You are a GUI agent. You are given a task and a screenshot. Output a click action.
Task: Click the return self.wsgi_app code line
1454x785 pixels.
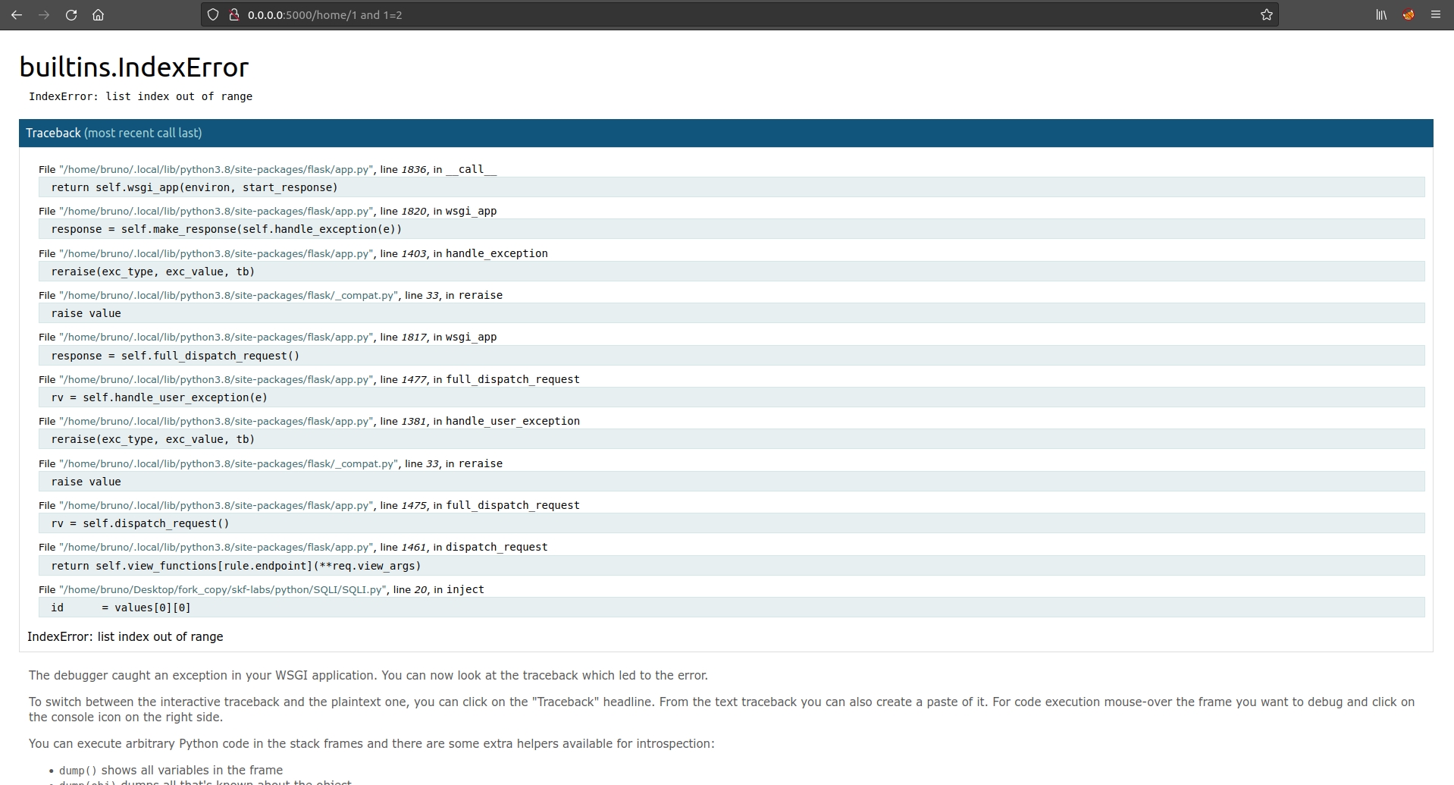coord(195,187)
